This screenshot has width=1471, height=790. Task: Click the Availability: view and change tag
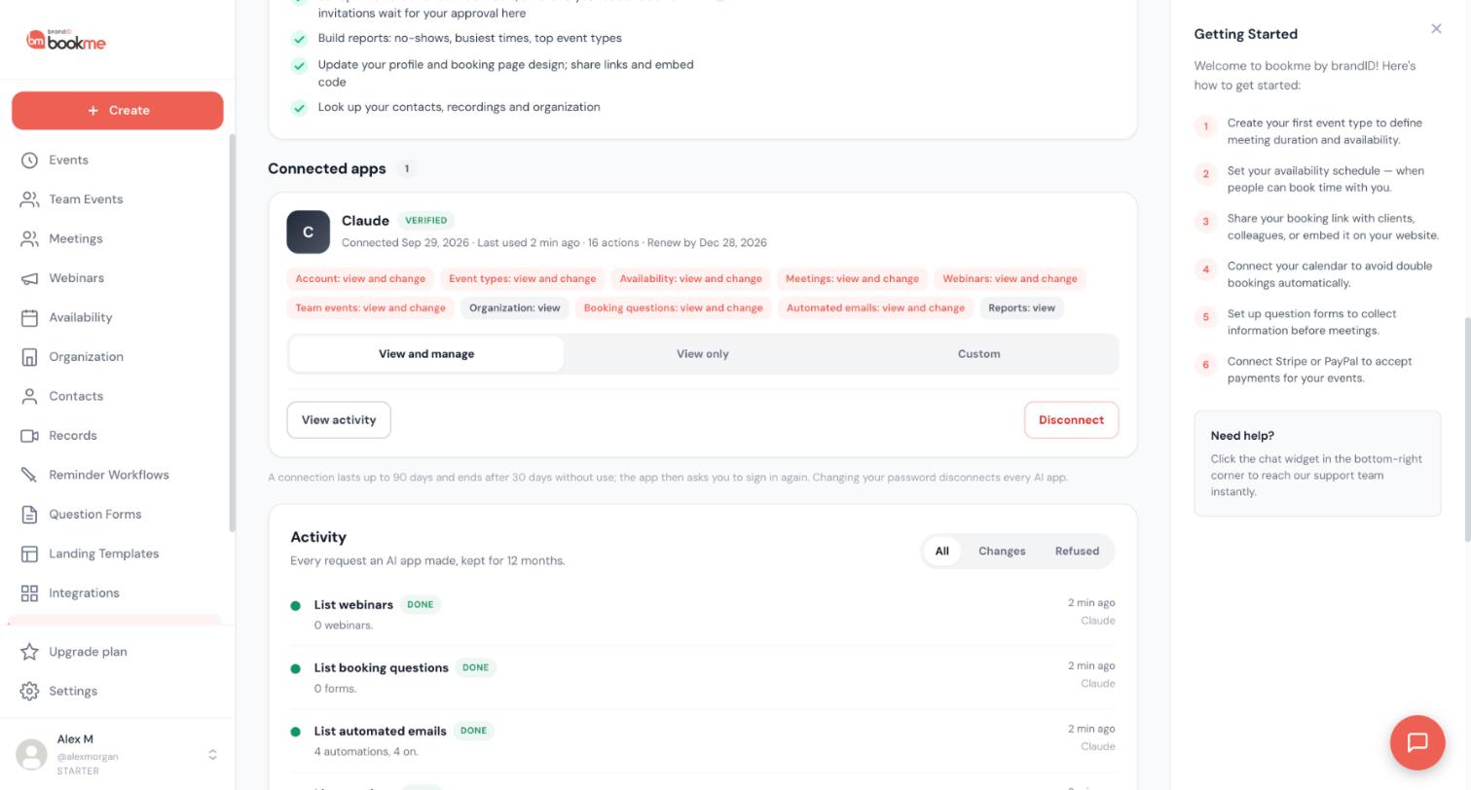click(691, 278)
